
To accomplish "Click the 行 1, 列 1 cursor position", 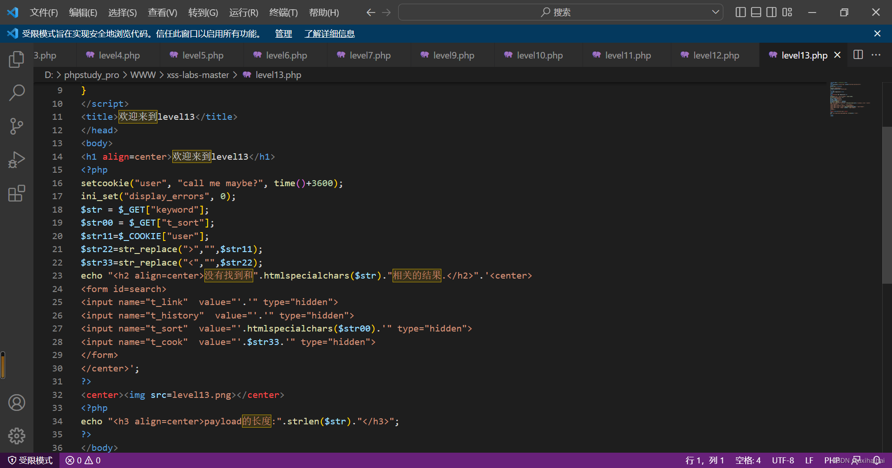I will [x=704, y=461].
